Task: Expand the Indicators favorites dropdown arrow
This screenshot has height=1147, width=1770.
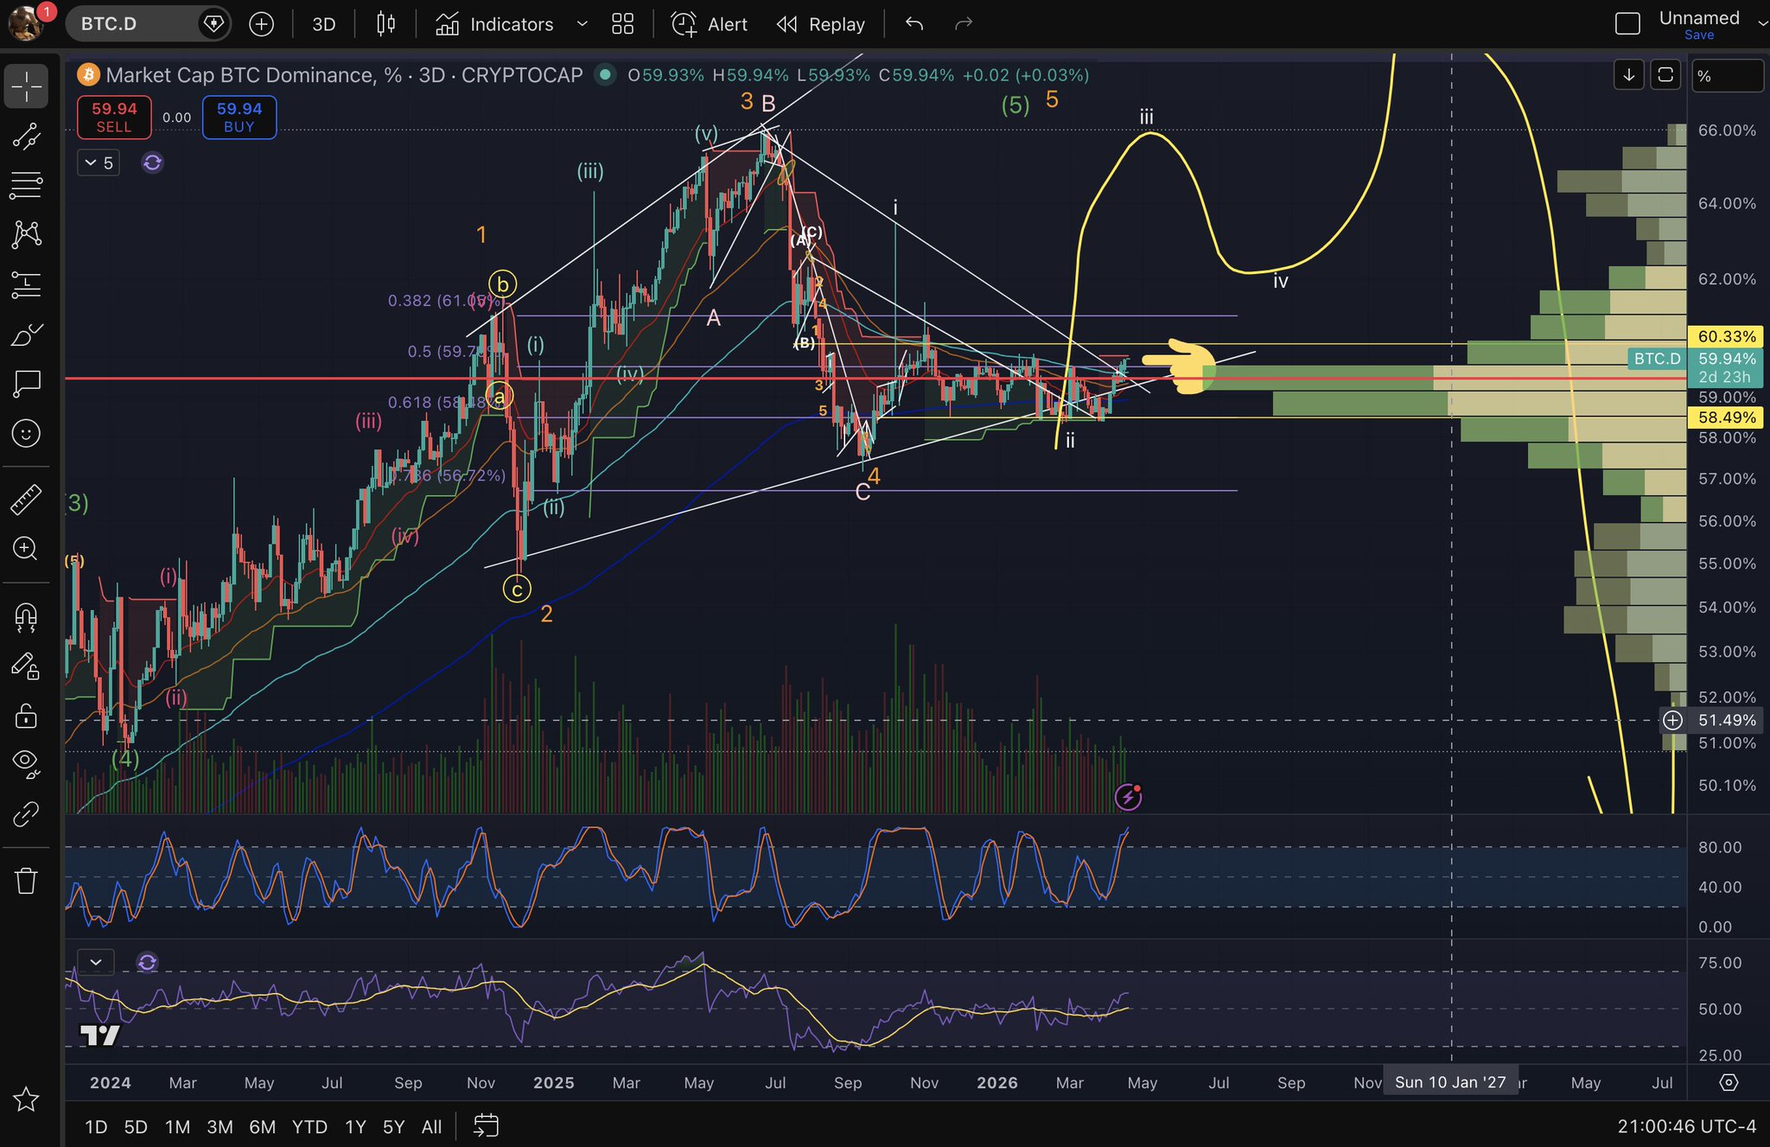Action: (582, 24)
